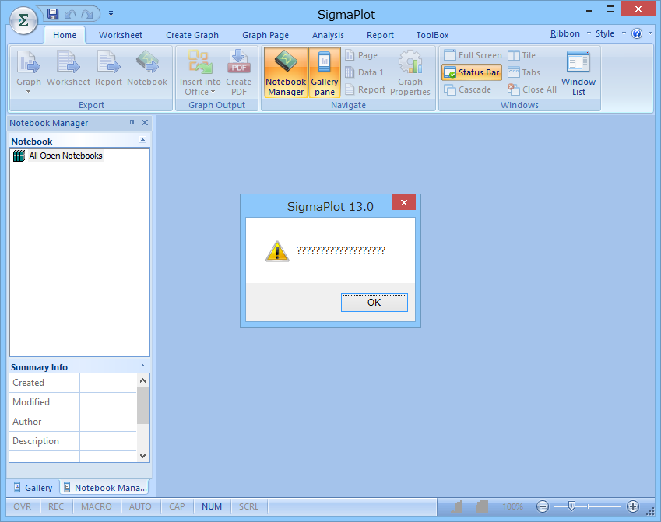Minimize the SigmaPlot window

coord(589,10)
